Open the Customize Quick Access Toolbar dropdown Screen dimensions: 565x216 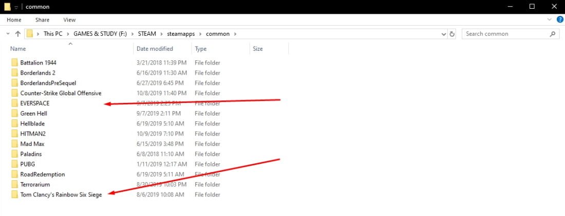coord(16,7)
